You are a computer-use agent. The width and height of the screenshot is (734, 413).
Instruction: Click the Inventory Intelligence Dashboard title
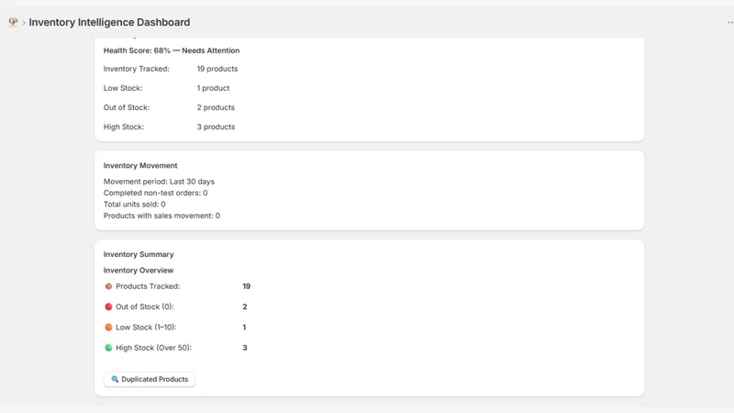(109, 22)
